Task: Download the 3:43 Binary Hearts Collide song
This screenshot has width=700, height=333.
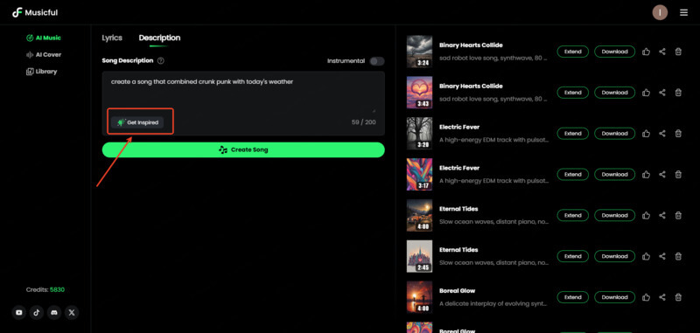Action: tap(614, 93)
